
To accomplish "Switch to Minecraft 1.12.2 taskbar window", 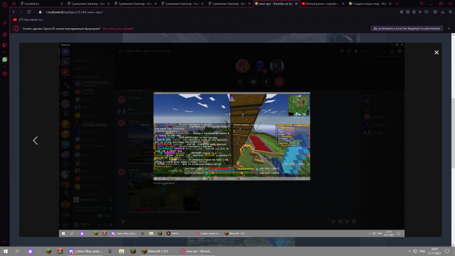I will click(x=157, y=251).
